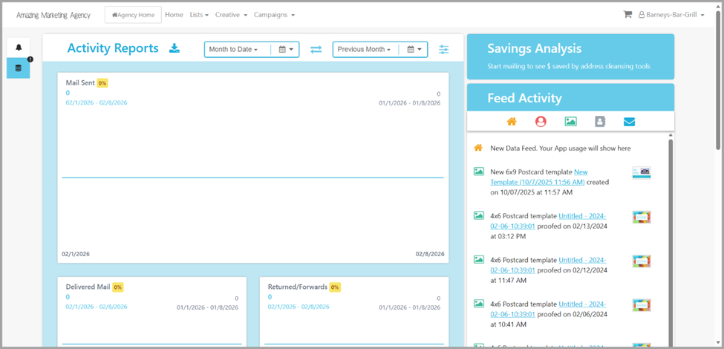The image size is (724, 349).
Task: Open calendar picker beside Month to Date
Action: pyautogui.click(x=286, y=50)
